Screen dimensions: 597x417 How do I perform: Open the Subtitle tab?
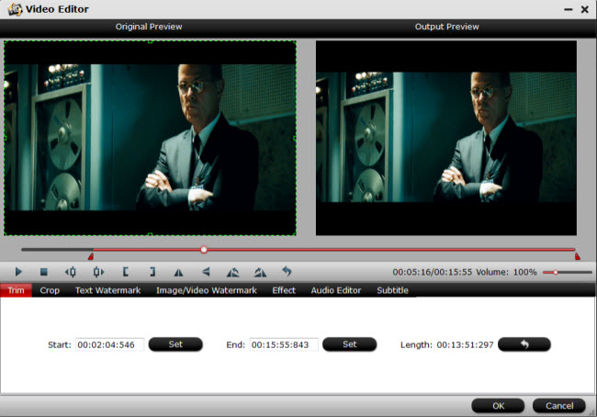pyautogui.click(x=392, y=290)
